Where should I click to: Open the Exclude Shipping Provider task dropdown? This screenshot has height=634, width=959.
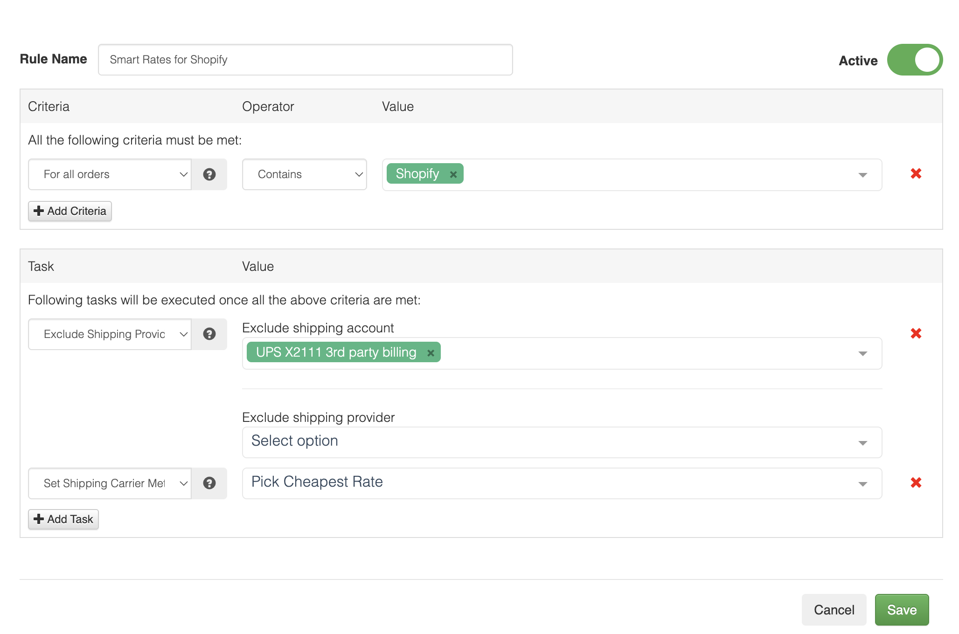coord(110,334)
